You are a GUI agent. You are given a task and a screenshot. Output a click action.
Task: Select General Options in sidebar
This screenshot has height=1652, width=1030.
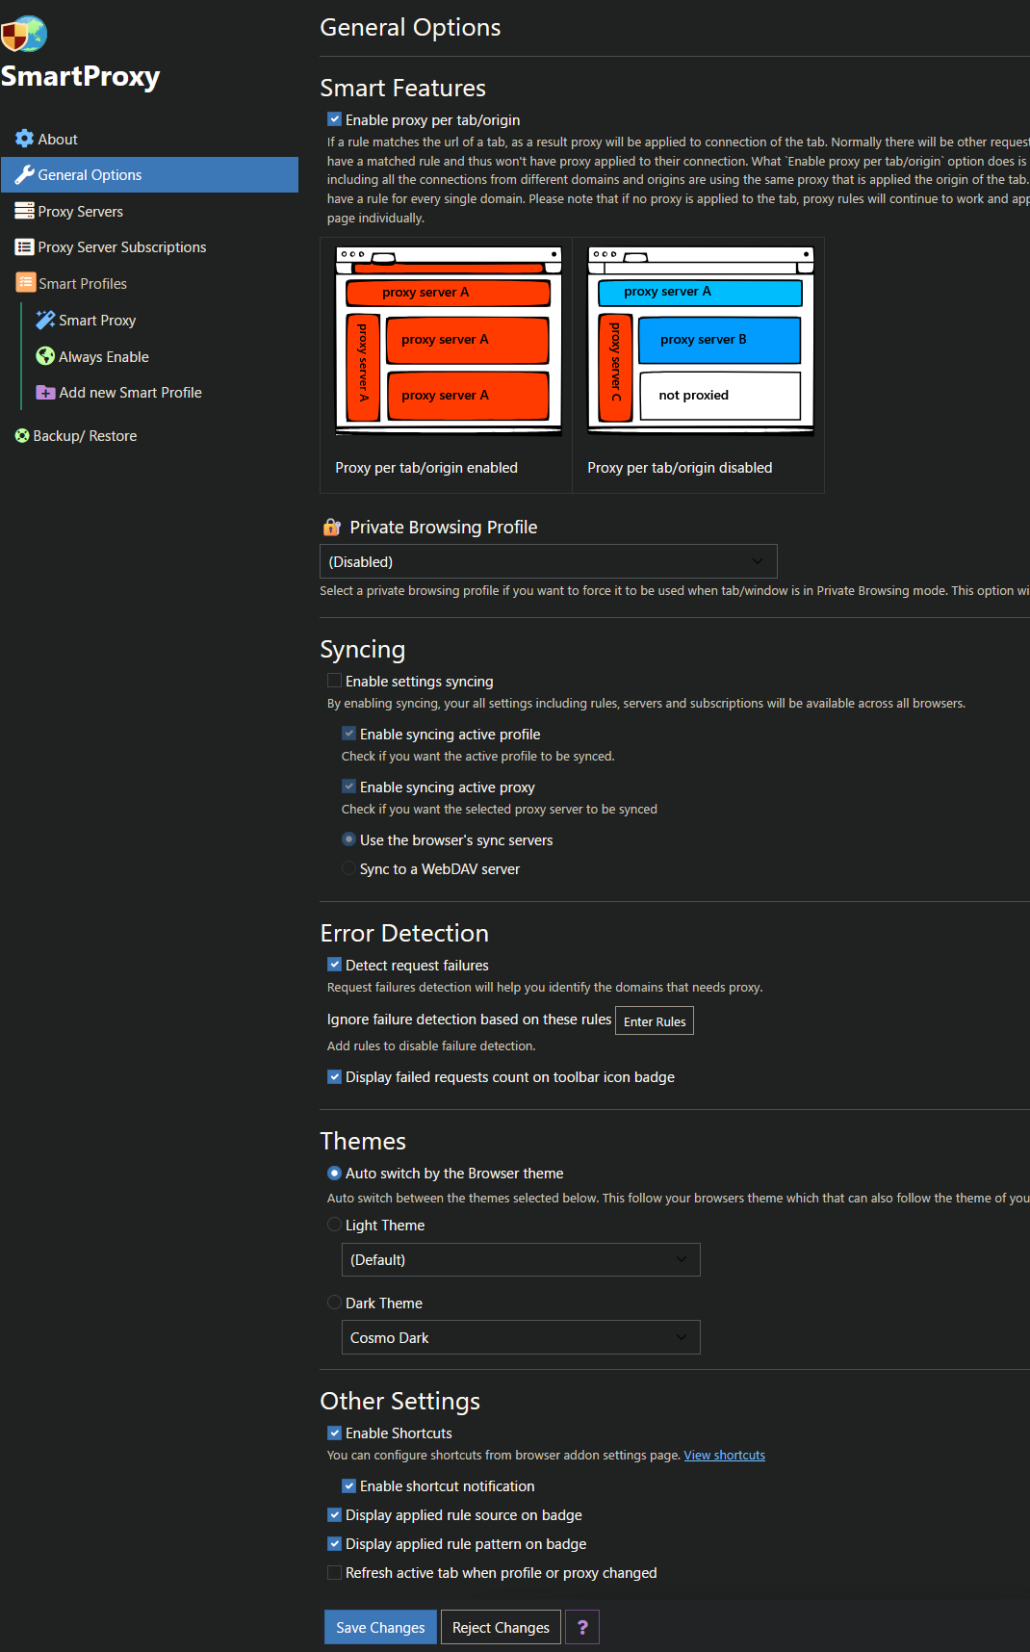[149, 174]
